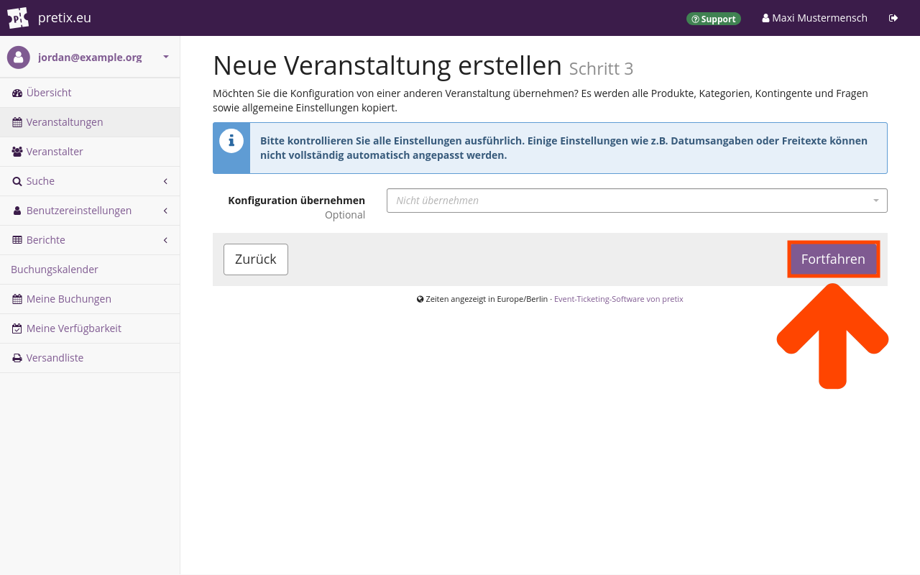Click the globe icon before timezone text

(420, 299)
